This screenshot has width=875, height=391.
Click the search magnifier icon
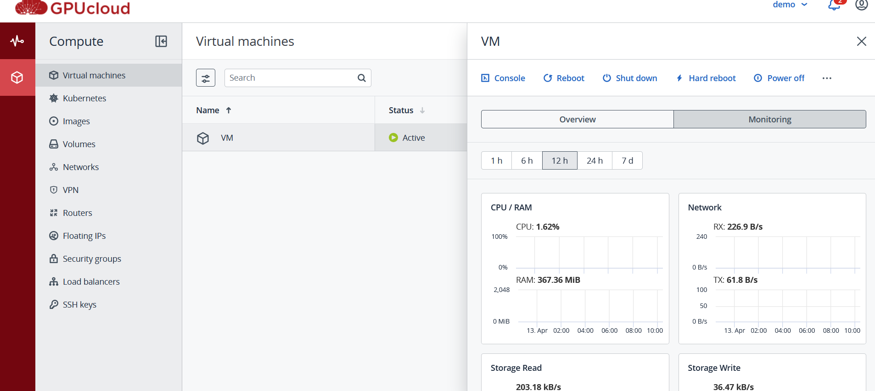pos(362,78)
